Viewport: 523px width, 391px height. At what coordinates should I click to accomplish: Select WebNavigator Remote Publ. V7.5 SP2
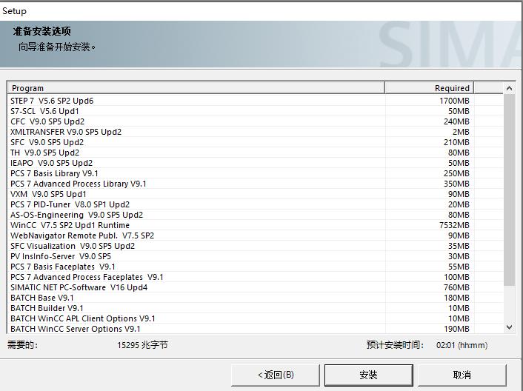pos(255,235)
